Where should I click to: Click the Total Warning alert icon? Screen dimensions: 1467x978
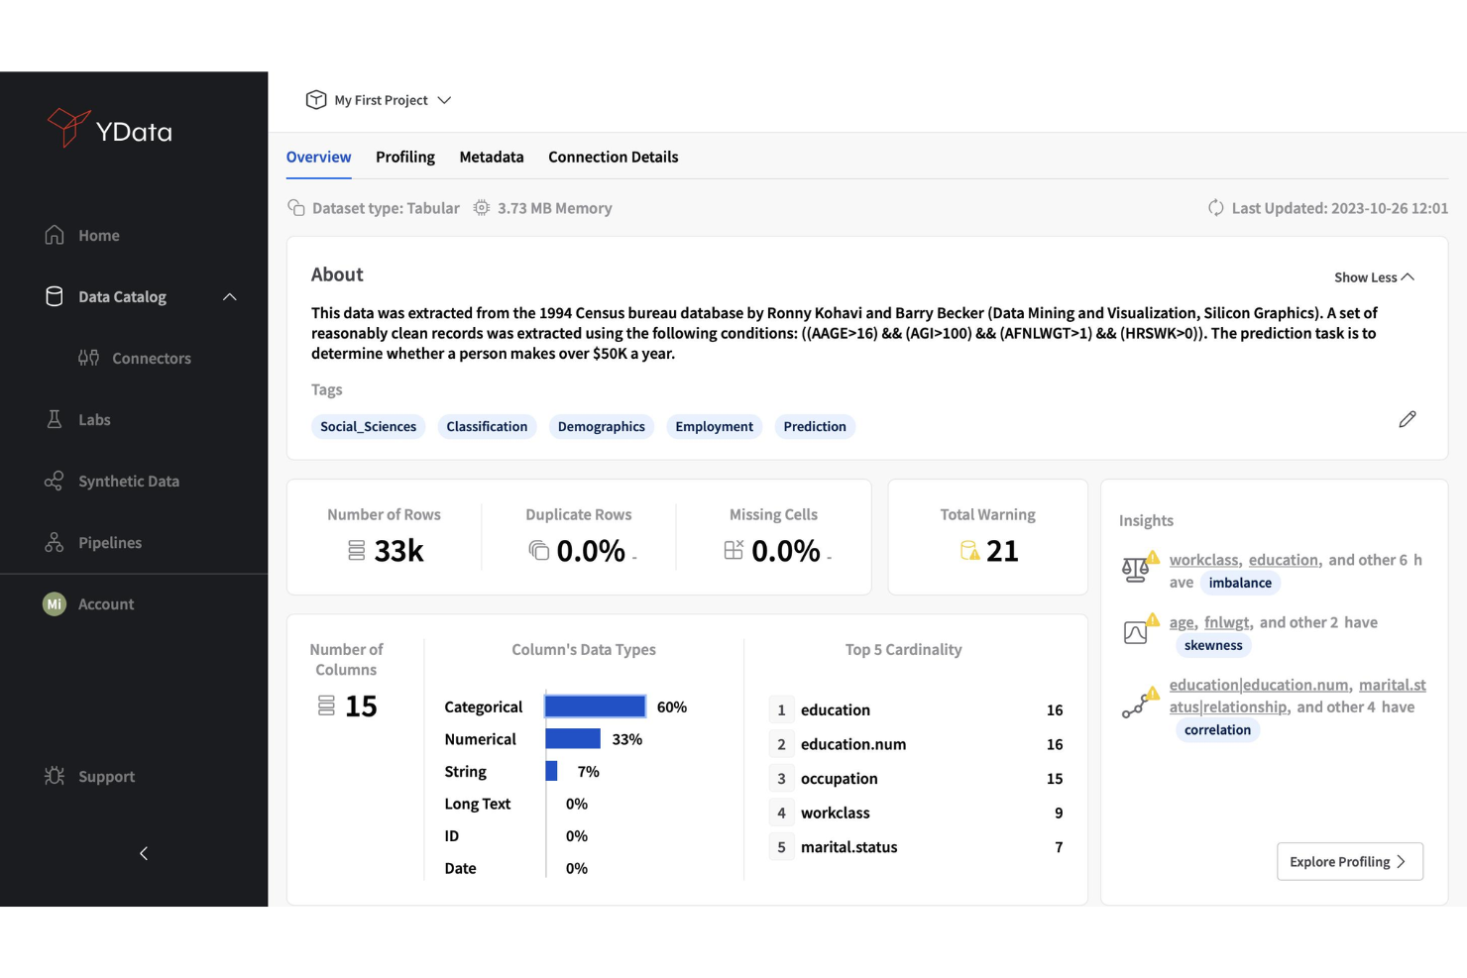click(969, 550)
